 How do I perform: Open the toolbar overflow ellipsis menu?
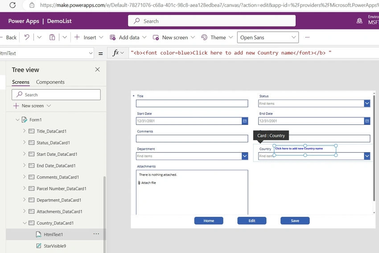pyautogui.click(x=307, y=37)
